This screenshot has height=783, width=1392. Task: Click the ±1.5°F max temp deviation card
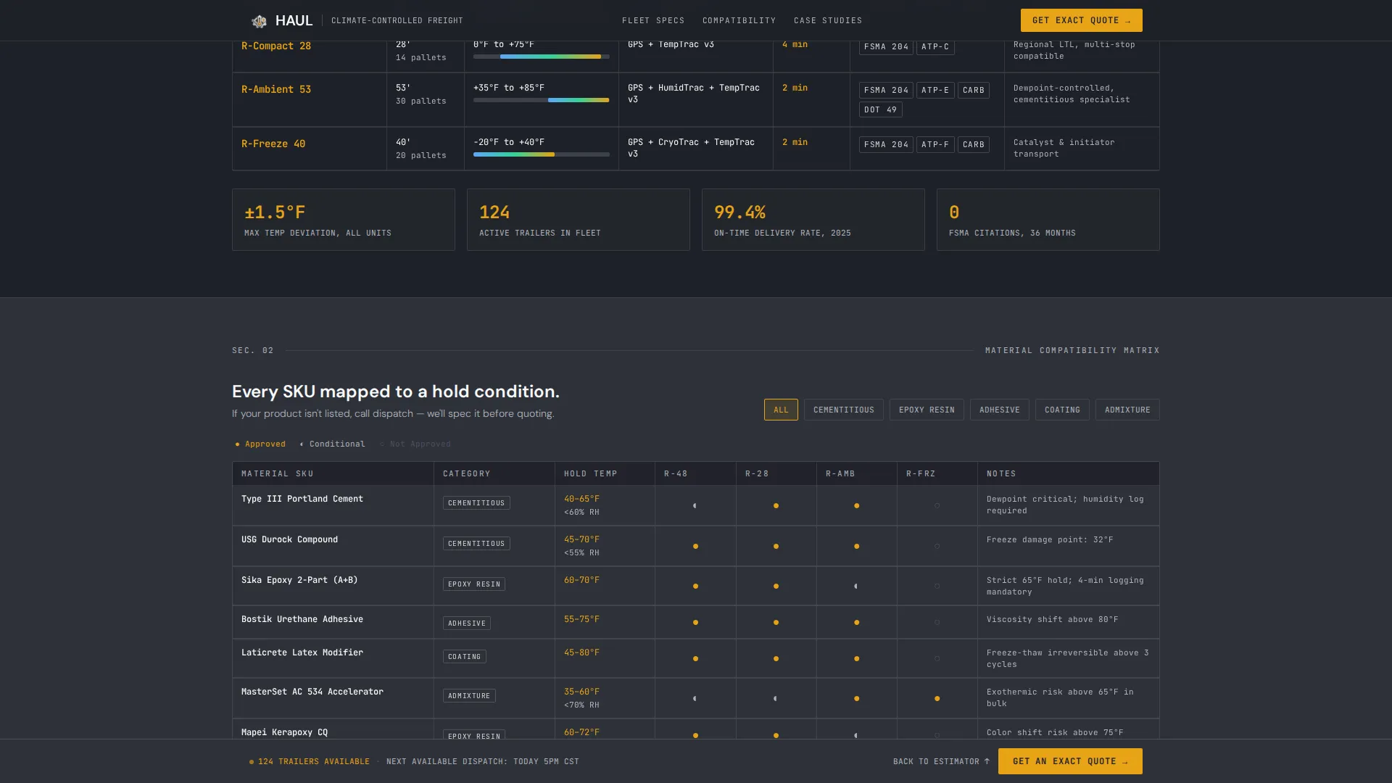point(344,220)
